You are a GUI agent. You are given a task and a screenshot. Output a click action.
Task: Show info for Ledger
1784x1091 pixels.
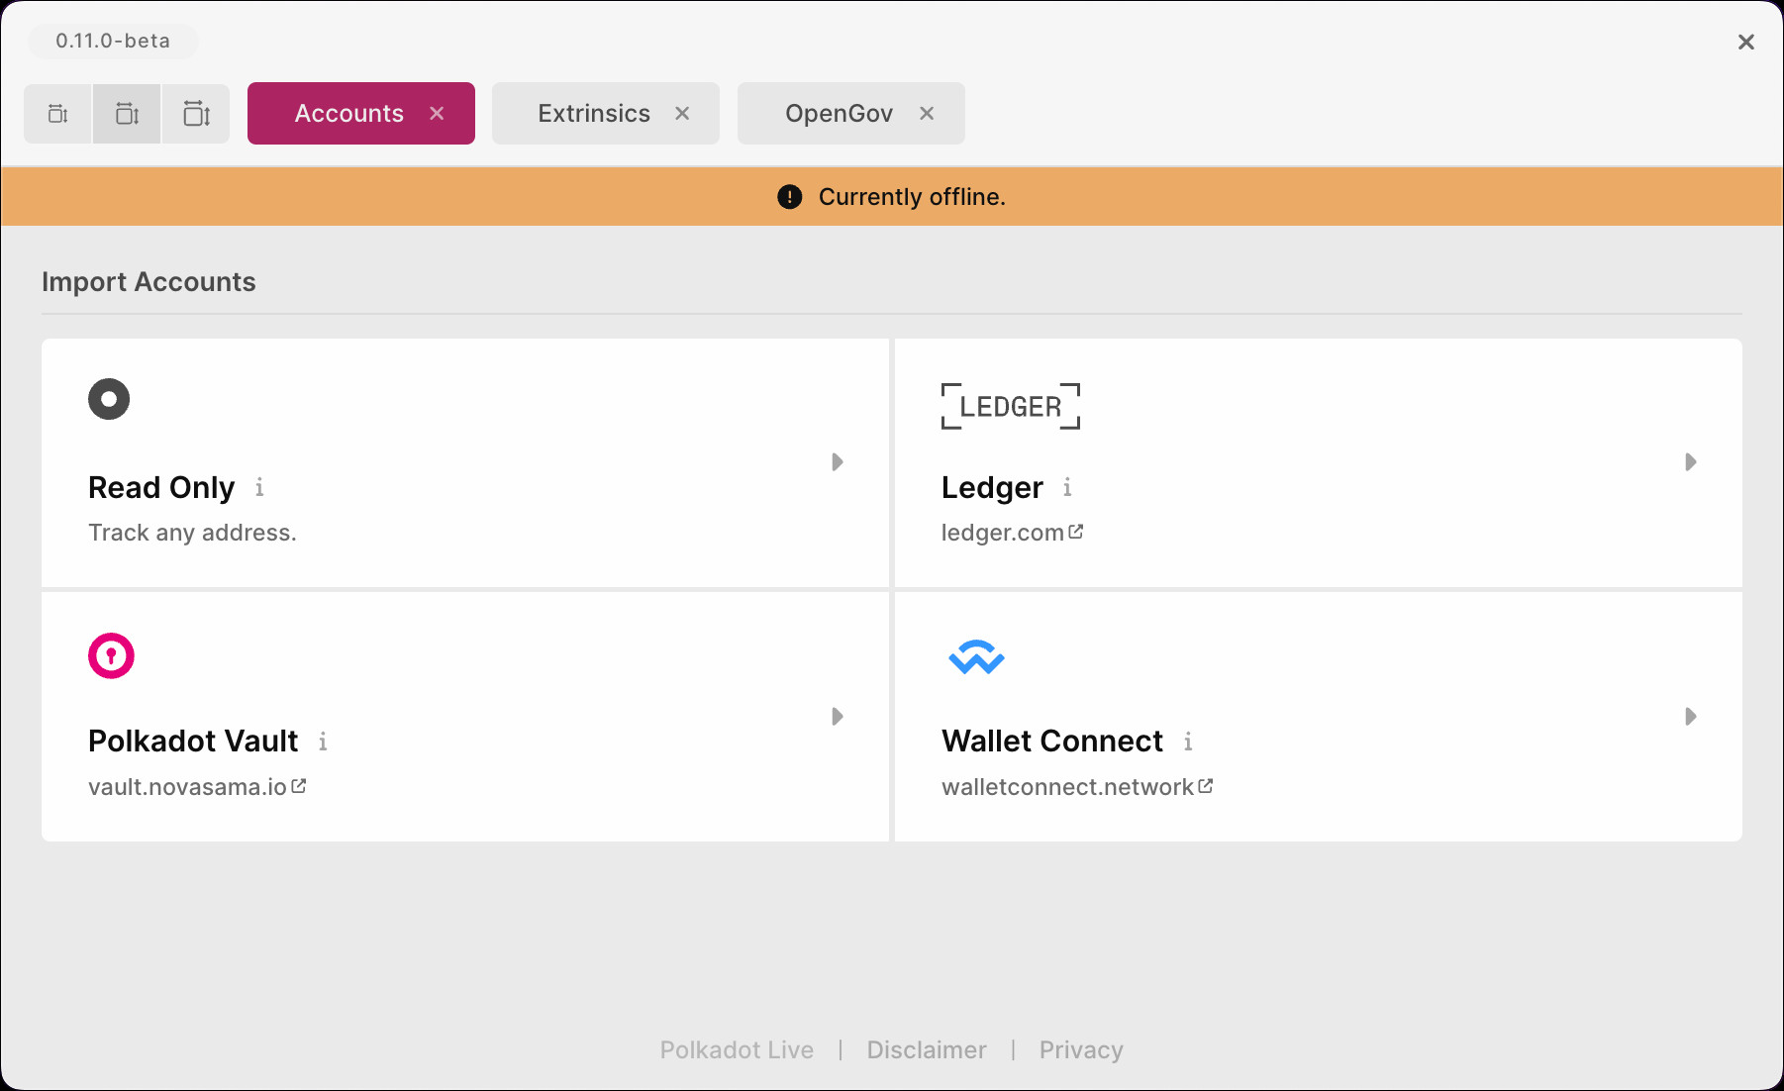[x=1067, y=487]
